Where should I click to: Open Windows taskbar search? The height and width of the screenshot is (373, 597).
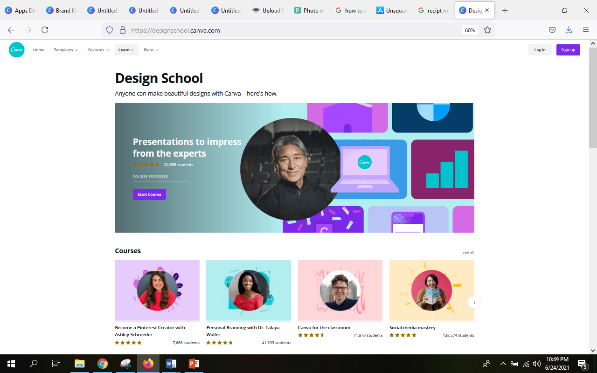(x=34, y=364)
